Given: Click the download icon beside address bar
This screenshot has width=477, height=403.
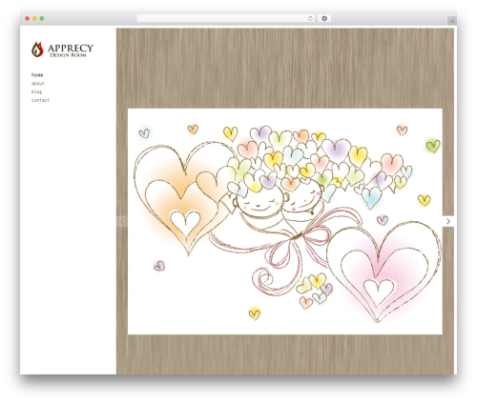Looking at the screenshot, I should (324, 18).
